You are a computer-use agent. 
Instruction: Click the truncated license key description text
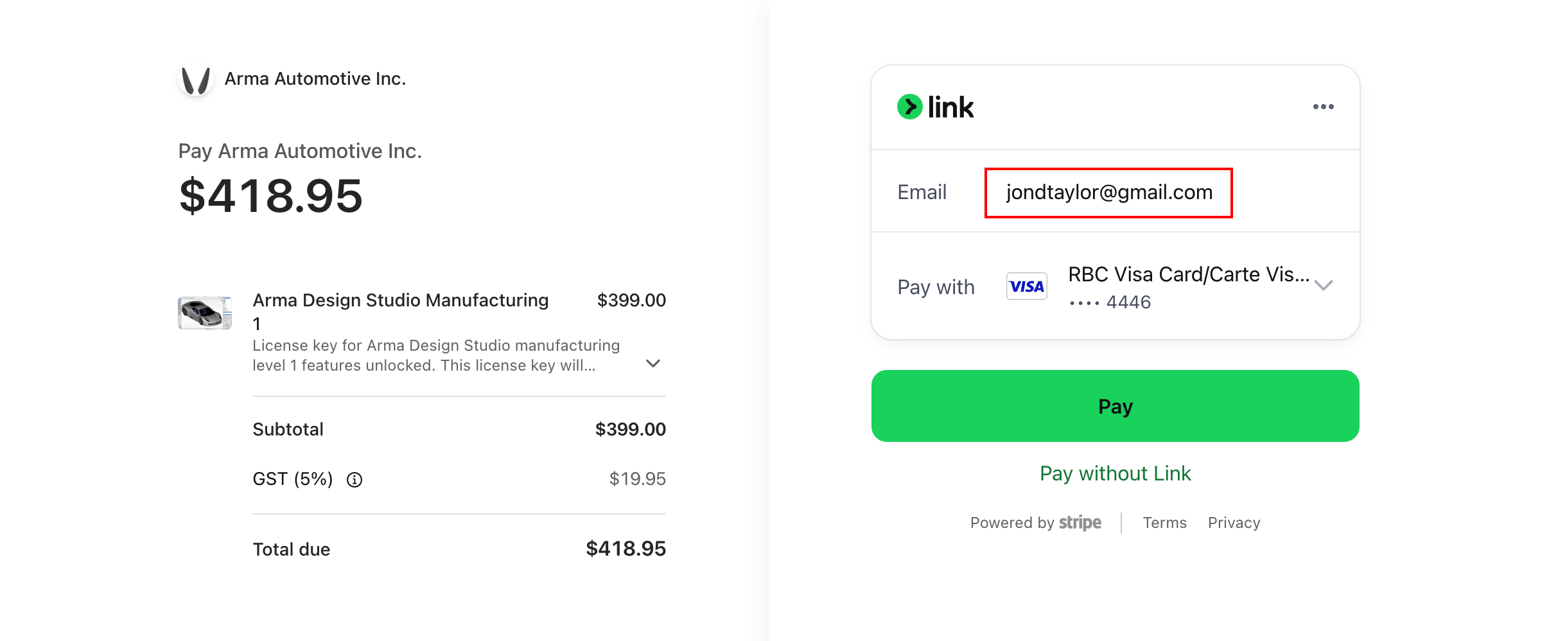[435, 355]
